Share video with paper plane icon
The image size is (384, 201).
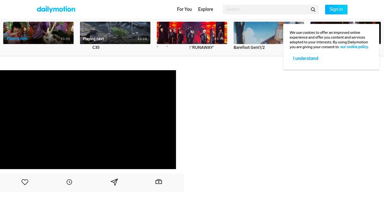(114, 182)
